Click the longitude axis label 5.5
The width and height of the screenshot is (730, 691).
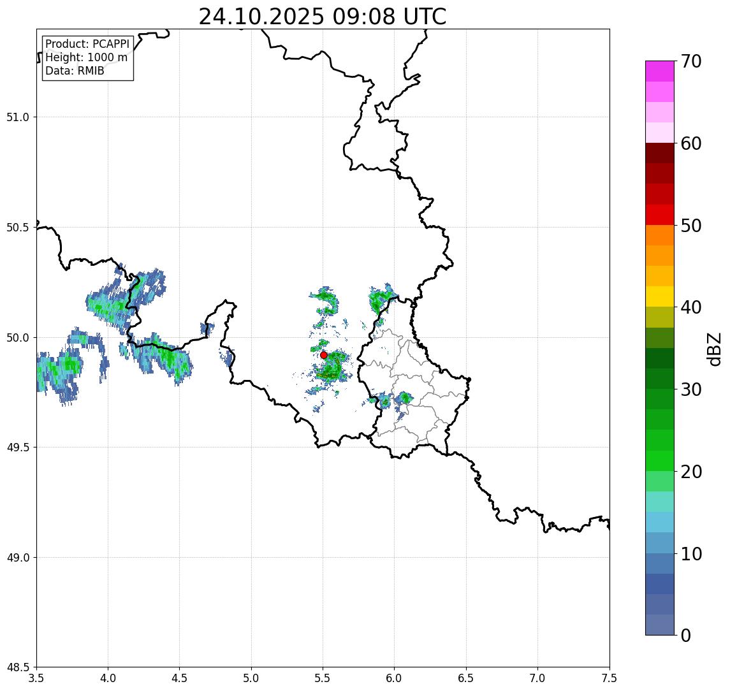pyautogui.click(x=323, y=678)
